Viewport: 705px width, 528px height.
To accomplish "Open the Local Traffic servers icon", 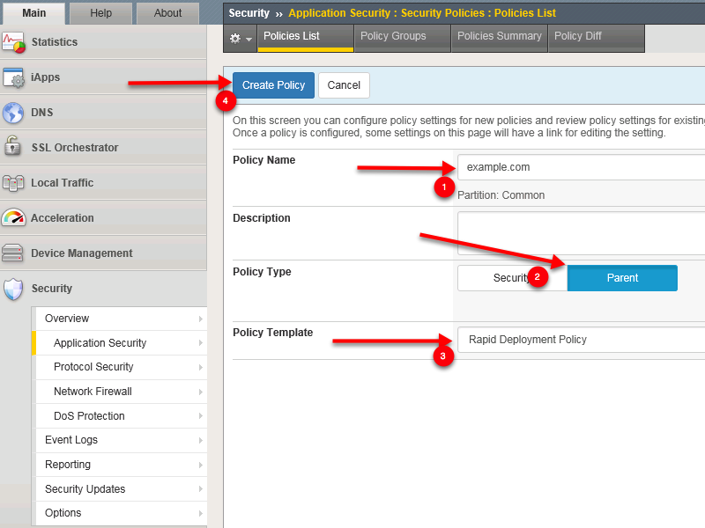I will pyautogui.click(x=13, y=183).
